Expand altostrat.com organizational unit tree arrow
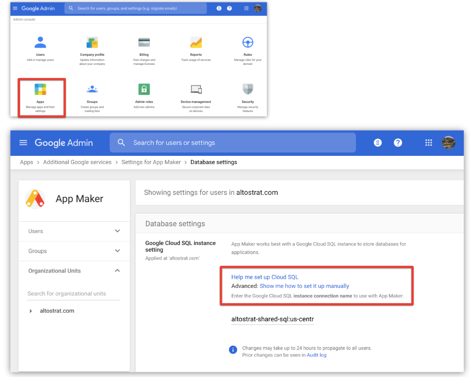This screenshot has height=377, width=470. click(31, 311)
